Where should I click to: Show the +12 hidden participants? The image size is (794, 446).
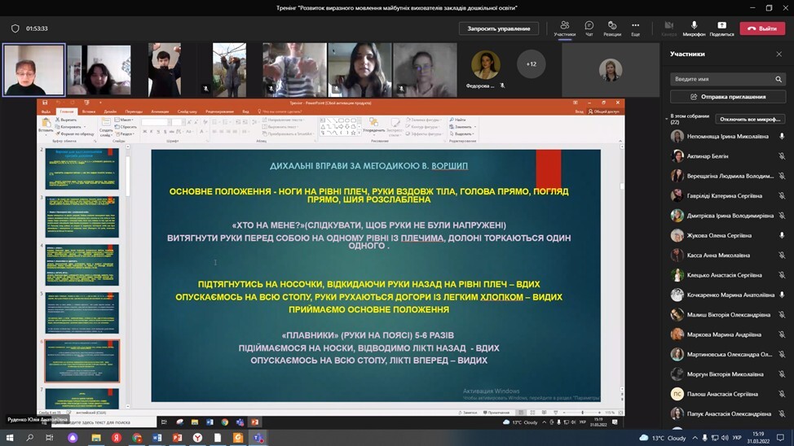(532, 64)
